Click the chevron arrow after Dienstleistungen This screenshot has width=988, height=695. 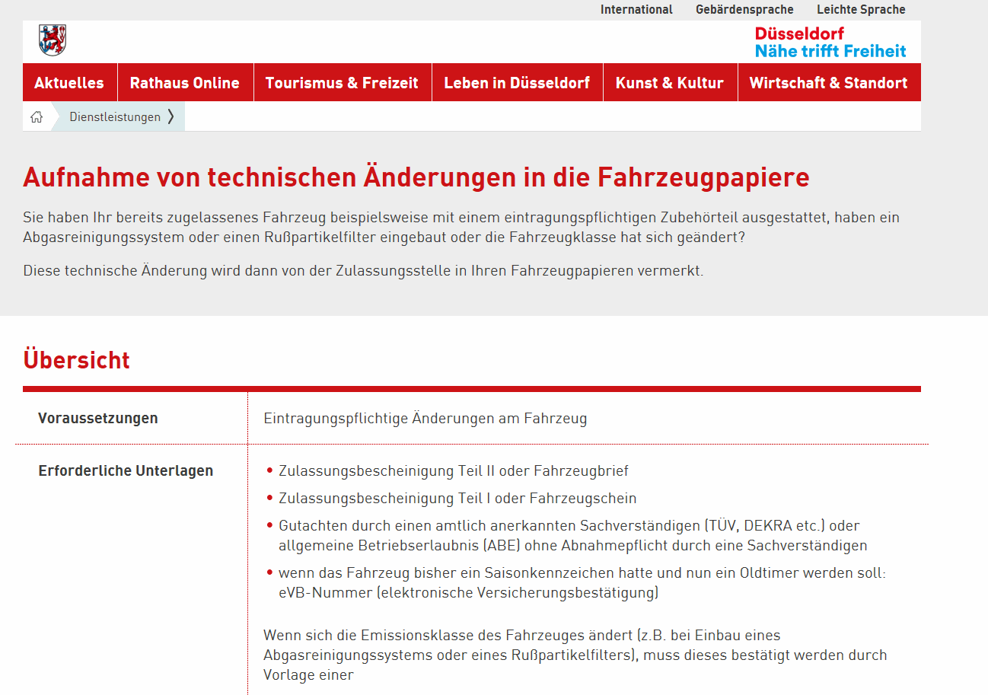point(171,116)
